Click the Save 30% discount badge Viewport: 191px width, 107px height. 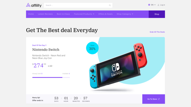pos(92,48)
